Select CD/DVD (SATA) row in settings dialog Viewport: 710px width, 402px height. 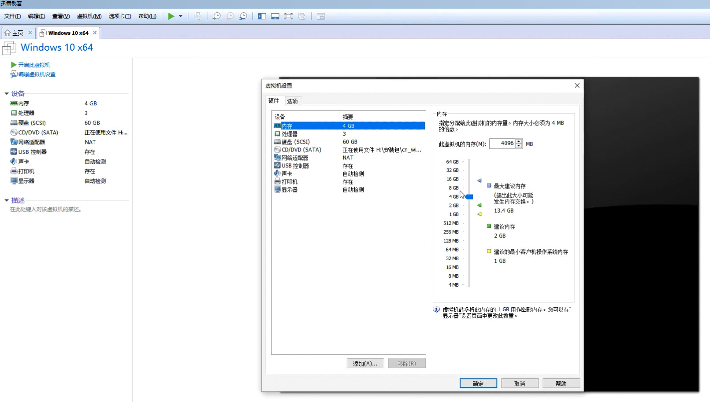tap(349, 150)
